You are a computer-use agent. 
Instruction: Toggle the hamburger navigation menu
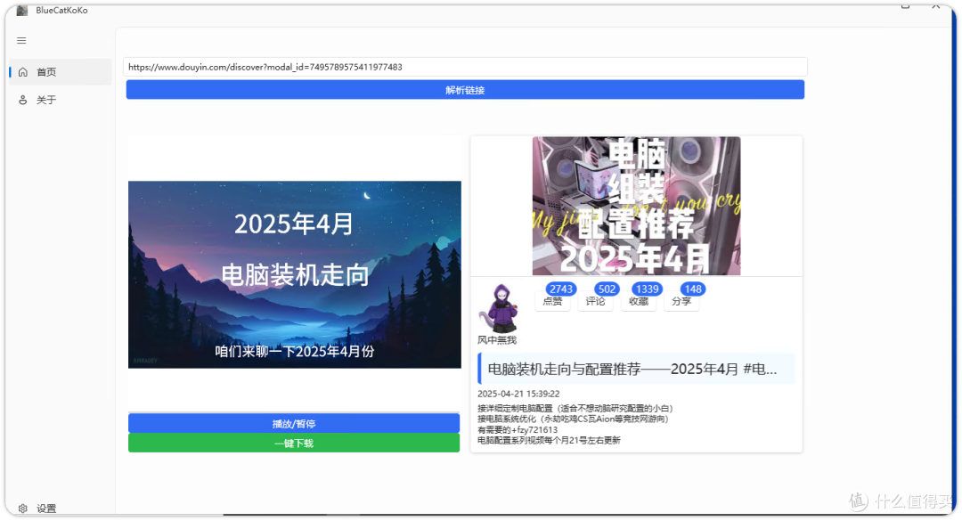(21, 40)
